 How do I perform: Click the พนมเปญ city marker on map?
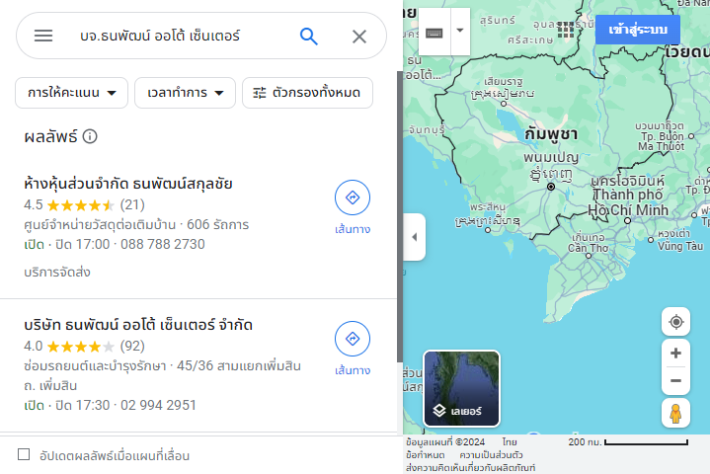coord(551,187)
